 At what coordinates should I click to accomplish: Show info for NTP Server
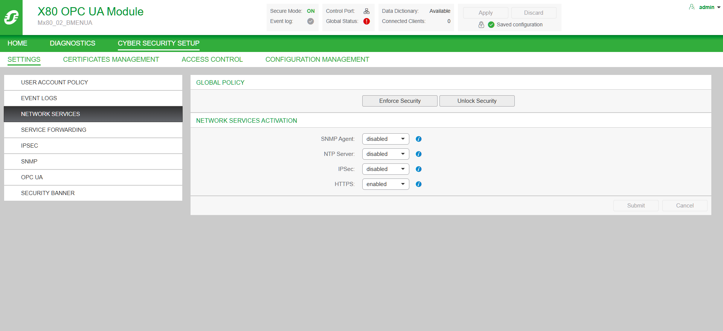[418, 154]
